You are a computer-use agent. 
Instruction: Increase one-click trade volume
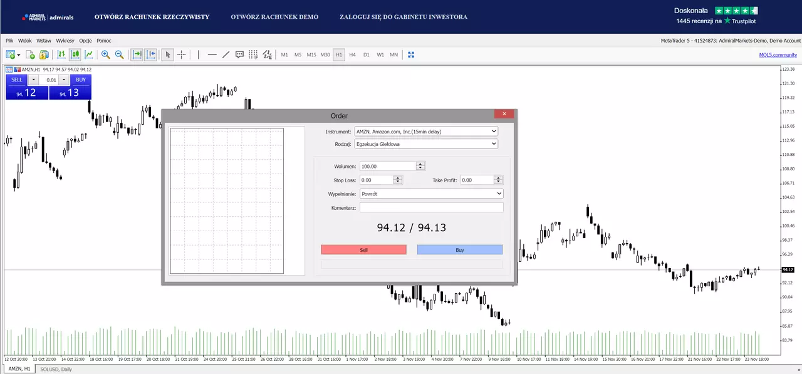click(64, 80)
